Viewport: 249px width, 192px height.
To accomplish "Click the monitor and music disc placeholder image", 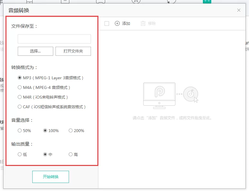I will pos(171,96).
